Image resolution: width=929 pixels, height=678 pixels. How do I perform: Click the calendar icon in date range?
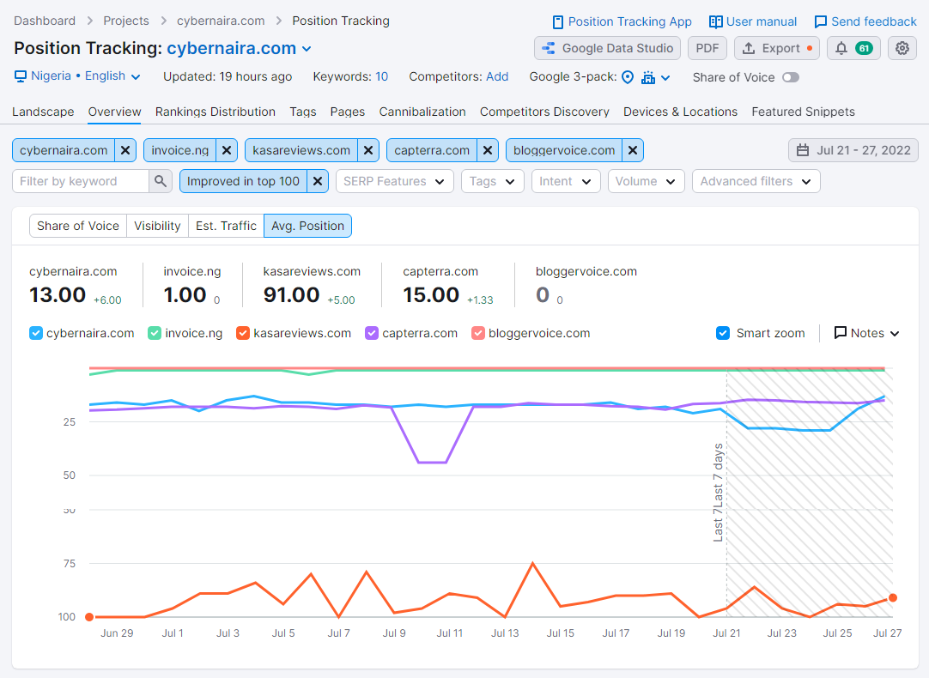(802, 150)
